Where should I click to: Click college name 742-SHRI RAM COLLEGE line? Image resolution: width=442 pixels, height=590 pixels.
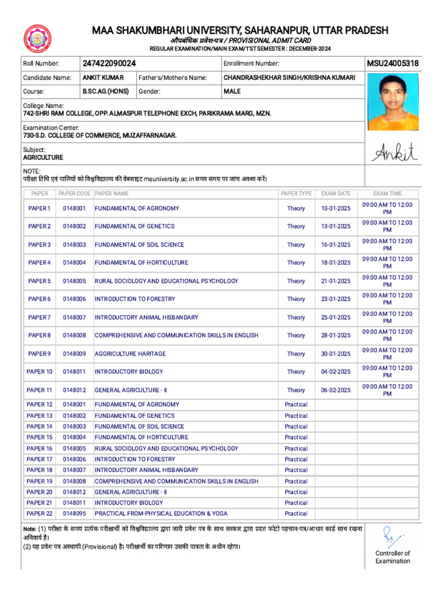coord(147,114)
